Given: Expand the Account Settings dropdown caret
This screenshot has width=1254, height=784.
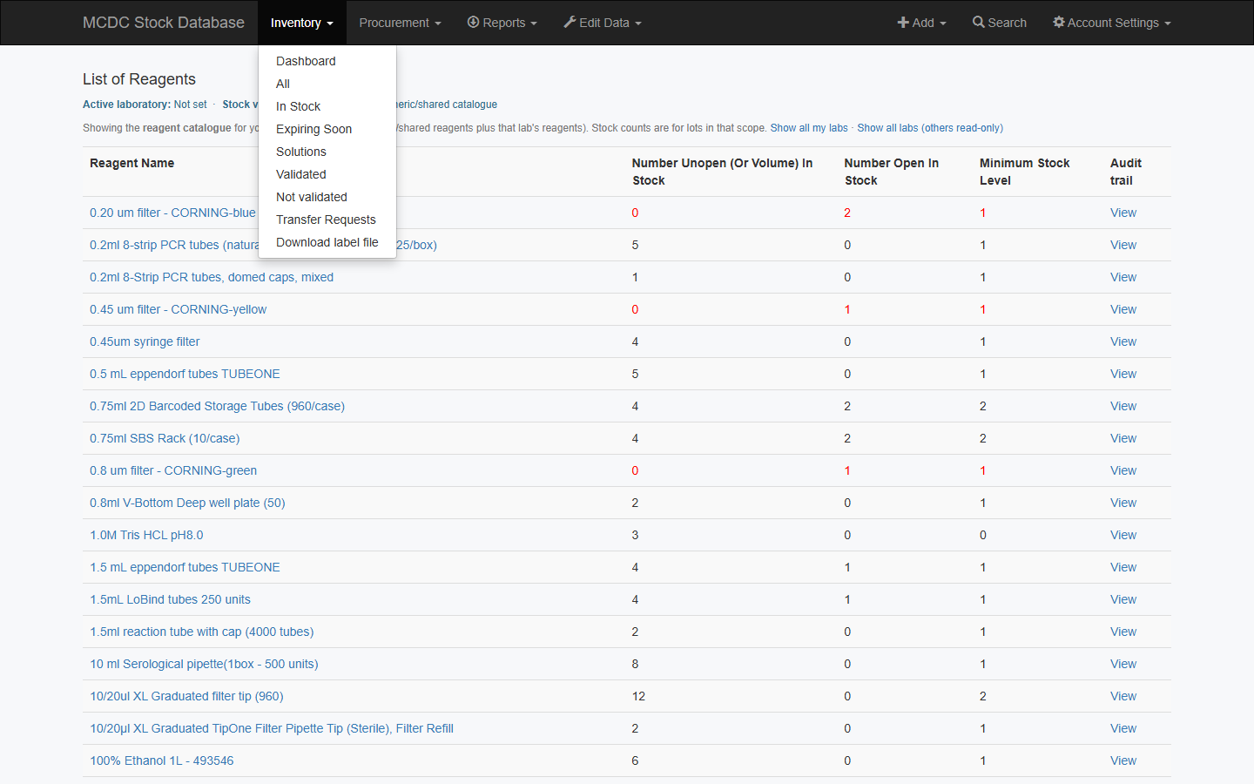Looking at the screenshot, I should point(1168,24).
